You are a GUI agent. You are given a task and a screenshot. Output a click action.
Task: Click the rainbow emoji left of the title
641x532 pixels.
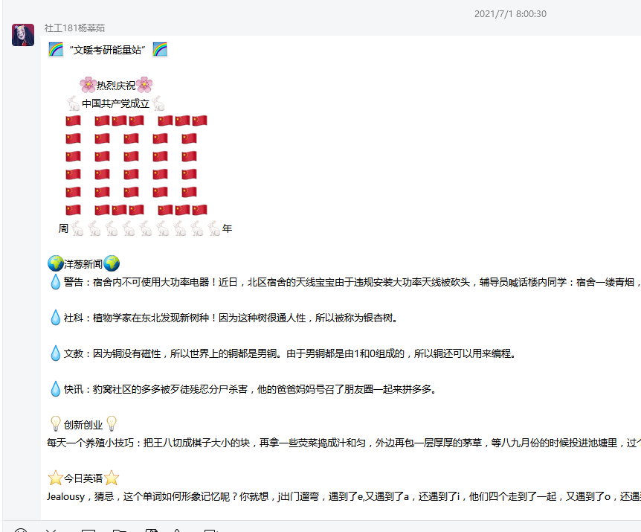point(55,50)
